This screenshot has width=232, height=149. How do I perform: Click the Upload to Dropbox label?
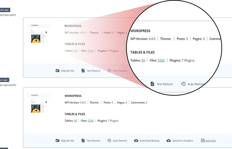tap(183, 141)
